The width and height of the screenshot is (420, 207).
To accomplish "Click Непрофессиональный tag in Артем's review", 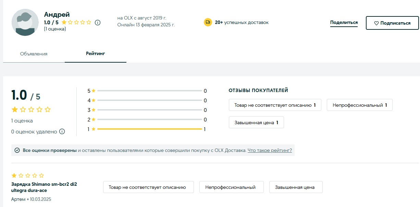I will pyautogui.click(x=231, y=187).
